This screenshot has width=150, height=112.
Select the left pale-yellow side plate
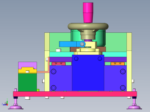pos(47,62)
